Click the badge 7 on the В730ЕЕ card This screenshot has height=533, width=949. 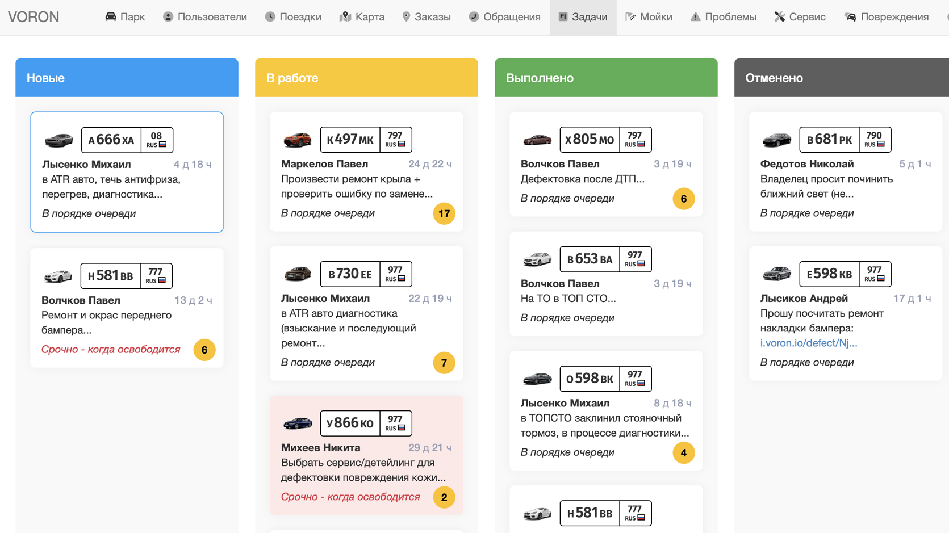pyautogui.click(x=444, y=363)
